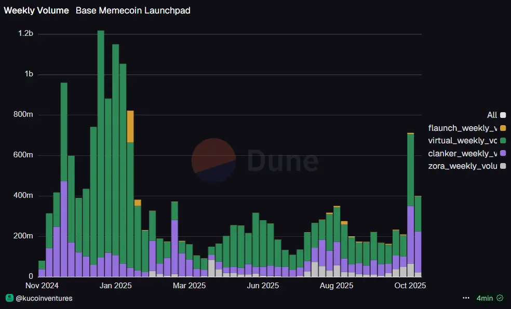
Task: Click the 'Weekly Volume' chart title
Action: pos(36,10)
